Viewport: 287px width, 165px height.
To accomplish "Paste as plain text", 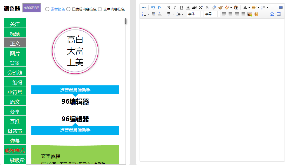I will coord(236,8).
